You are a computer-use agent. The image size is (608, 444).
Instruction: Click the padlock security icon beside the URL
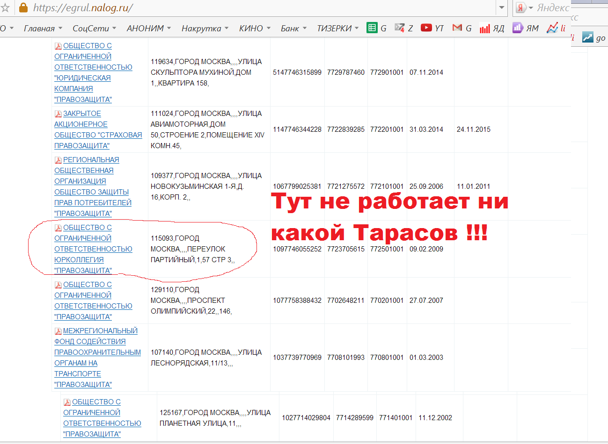click(23, 7)
